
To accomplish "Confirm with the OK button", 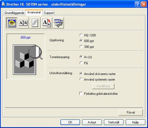I will point(70,122).
